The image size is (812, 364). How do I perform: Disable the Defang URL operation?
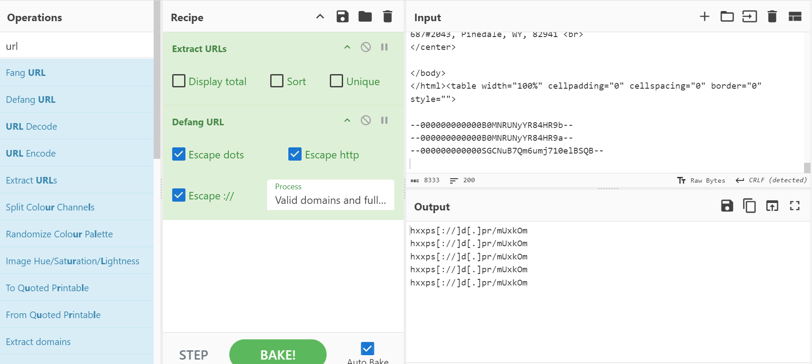pos(366,120)
